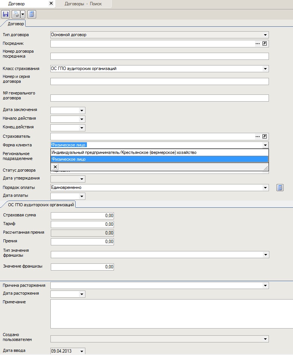The image size is (293, 356).
Task: Open the Дата заключения date picker
Action: pyautogui.click(x=82, y=110)
